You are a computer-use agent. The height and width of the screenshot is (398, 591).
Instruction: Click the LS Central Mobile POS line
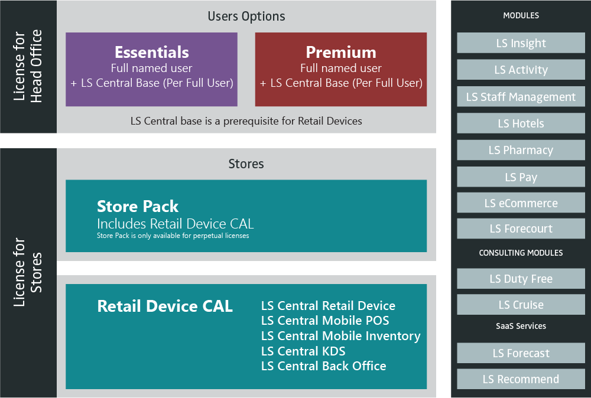point(325,321)
